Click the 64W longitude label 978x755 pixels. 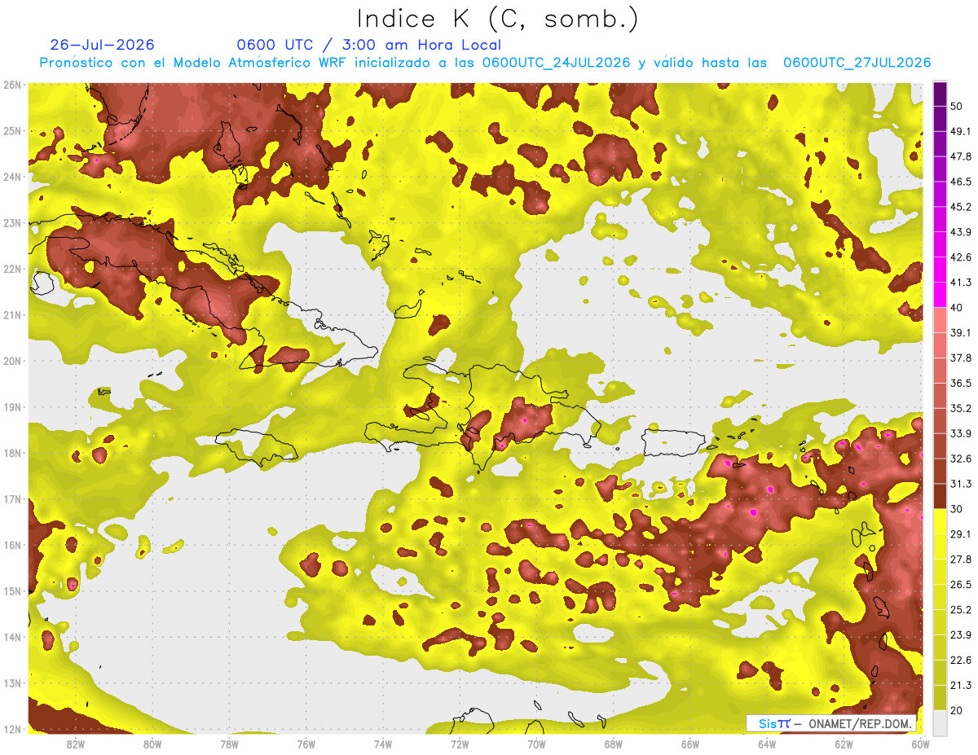(x=767, y=744)
